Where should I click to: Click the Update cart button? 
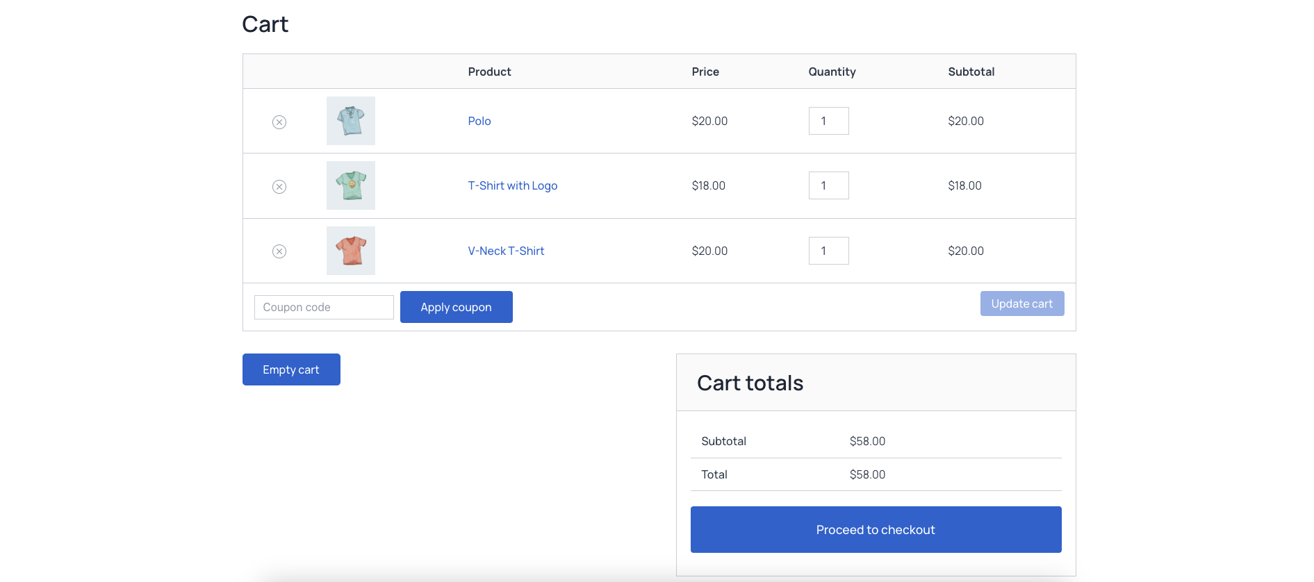pos(1021,304)
